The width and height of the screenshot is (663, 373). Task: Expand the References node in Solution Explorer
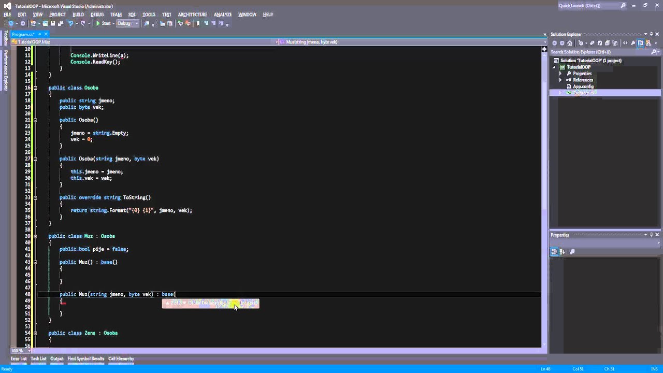tap(560, 80)
